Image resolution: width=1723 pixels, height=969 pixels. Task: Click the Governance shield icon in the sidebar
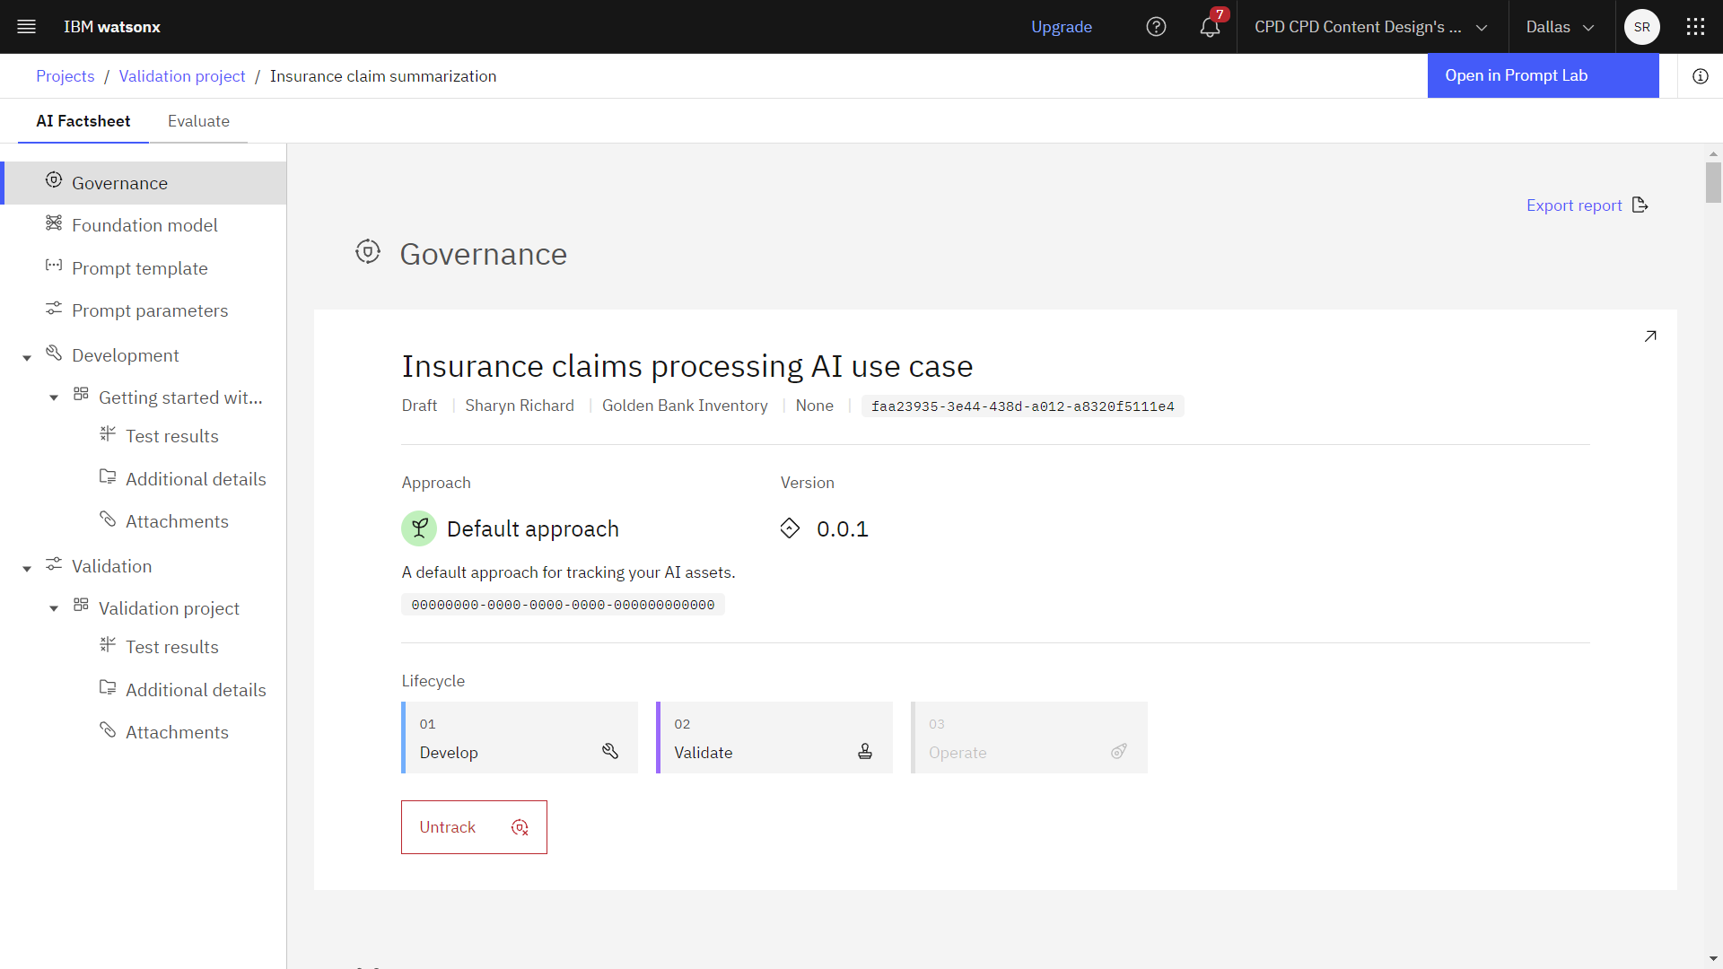click(54, 180)
